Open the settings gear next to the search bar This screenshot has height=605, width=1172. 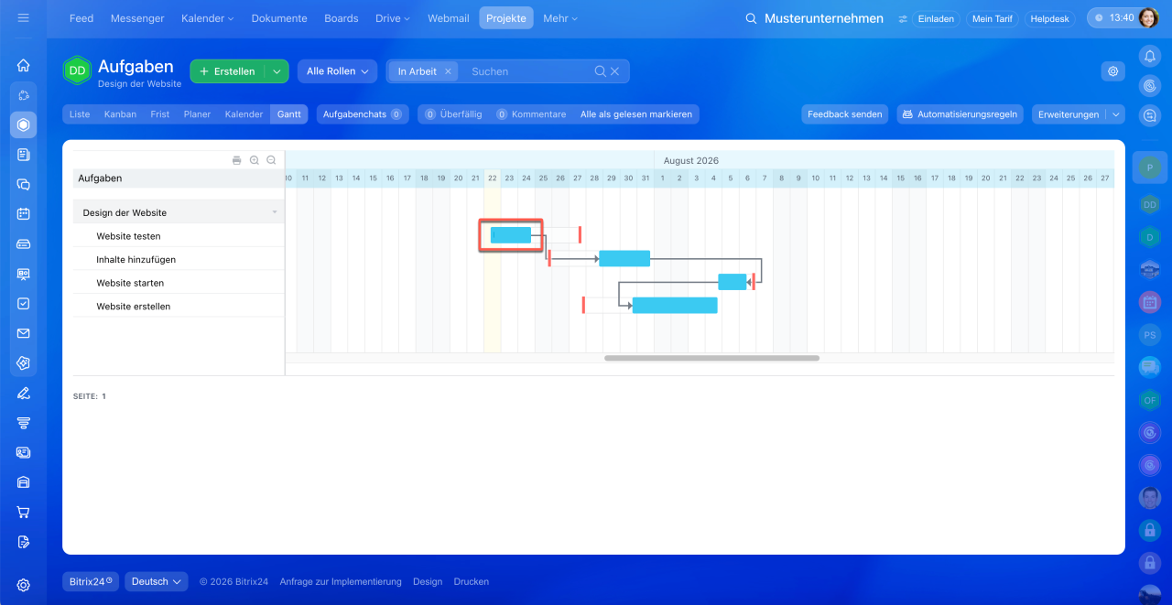[1112, 71]
